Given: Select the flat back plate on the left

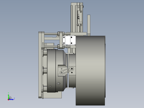Looking at the screenshot, I should point(40,65).
